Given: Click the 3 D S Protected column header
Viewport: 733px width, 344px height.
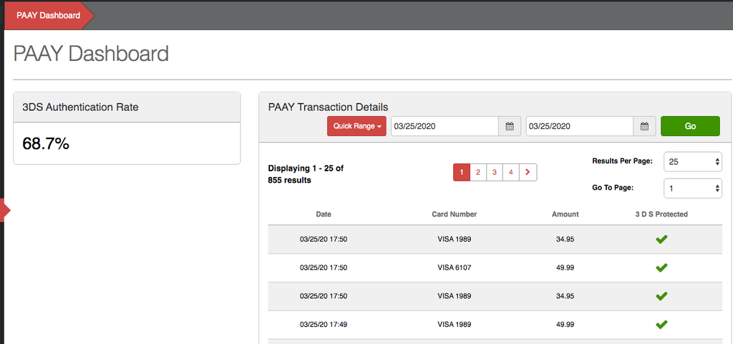Looking at the screenshot, I should pos(661,214).
